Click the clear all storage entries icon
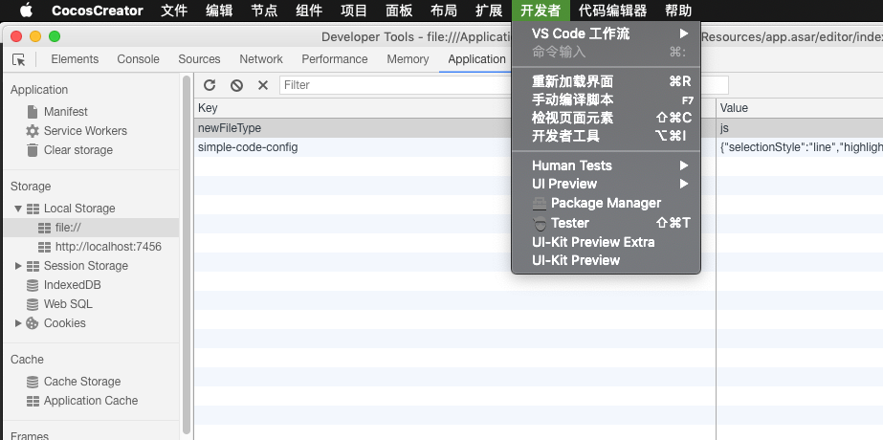The width and height of the screenshot is (883, 440). (236, 85)
